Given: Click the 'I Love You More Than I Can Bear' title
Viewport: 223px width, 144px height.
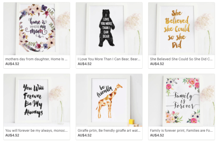Looking at the screenshot, I should tap(109, 59).
